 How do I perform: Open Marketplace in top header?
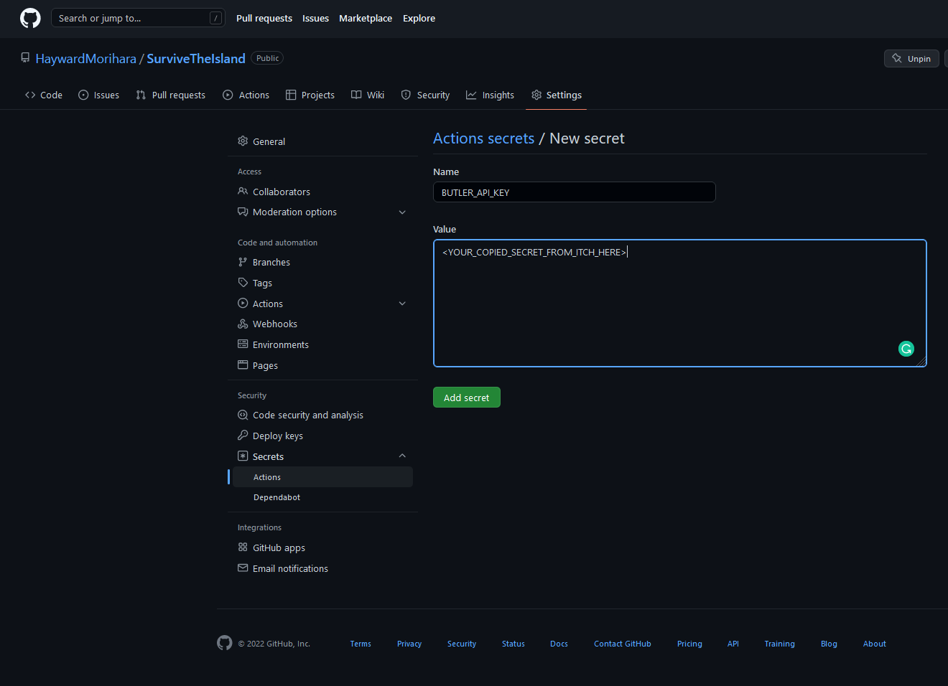pos(366,18)
